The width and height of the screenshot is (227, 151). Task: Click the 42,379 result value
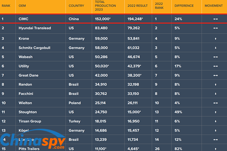click(134, 66)
